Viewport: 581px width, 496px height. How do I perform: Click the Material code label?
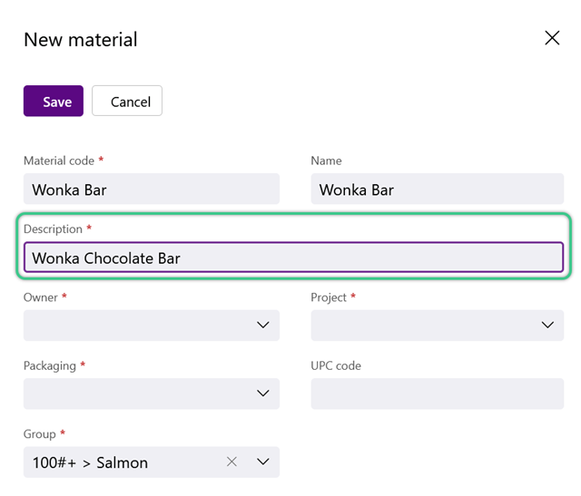coord(59,160)
